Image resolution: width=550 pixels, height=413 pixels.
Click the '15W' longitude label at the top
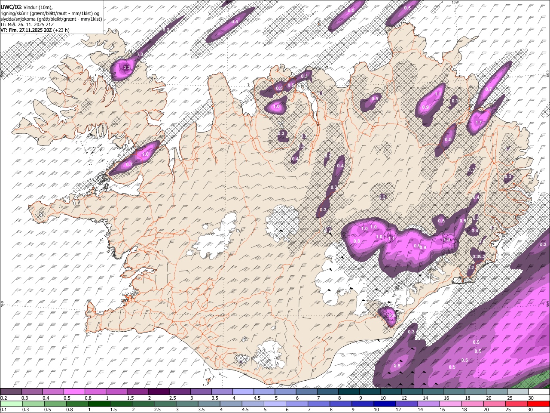point(455,2)
